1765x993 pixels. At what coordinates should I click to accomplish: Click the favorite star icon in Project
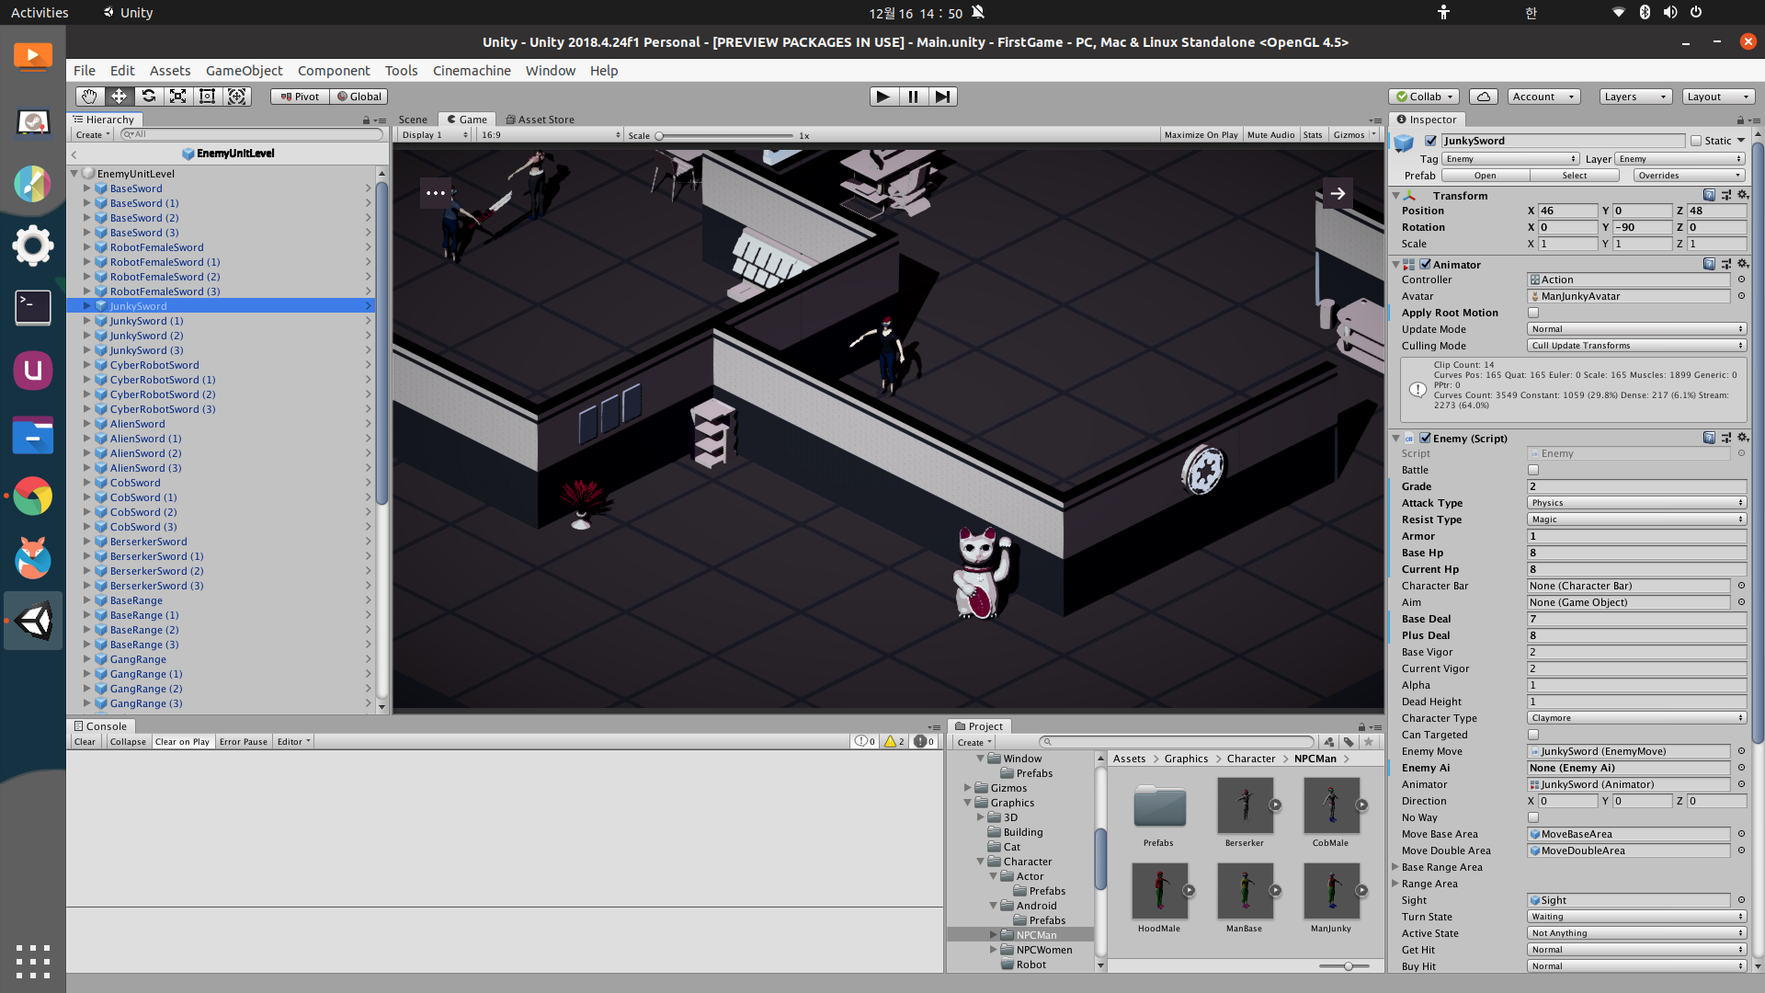pyautogui.click(x=1369, y=742)
